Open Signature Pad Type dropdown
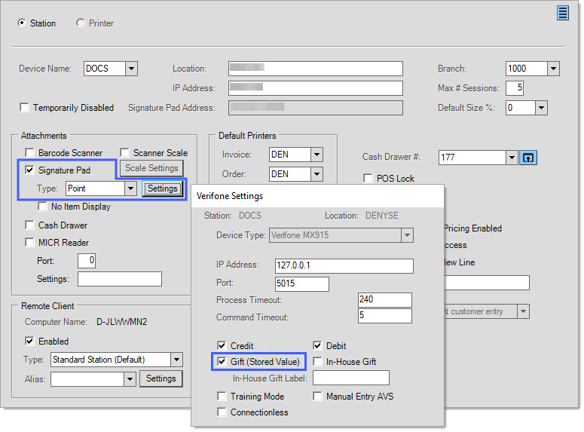 click(x=130, y=188)
